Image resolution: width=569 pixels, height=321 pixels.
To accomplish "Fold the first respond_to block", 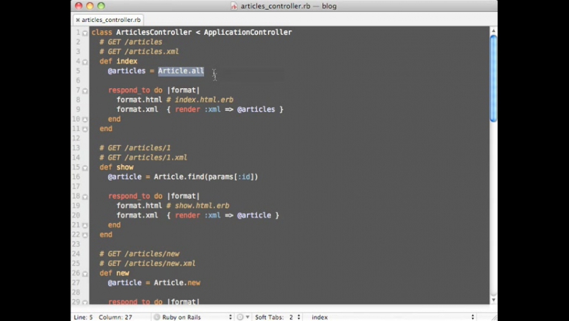I will (x=85, y=91).
